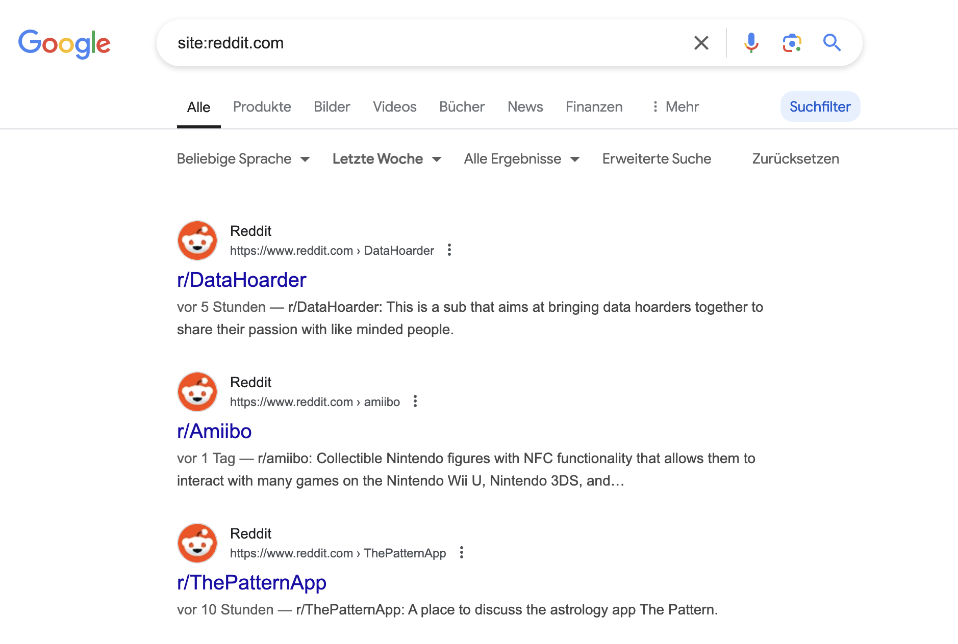Click the Reddit favicon beside r/Amiibo

(196, 391)
